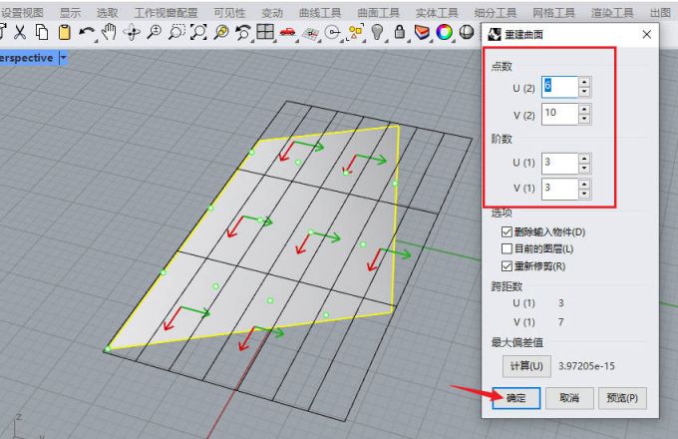This screenshot has height=439, width=678.
Task: Click the color wheel properties icon
Action: [x=444, y=32]
